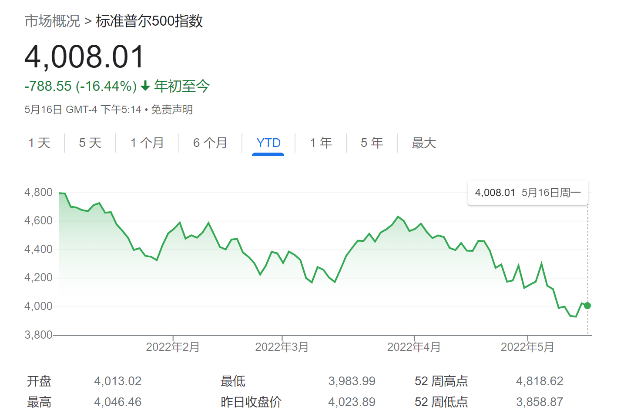The width and height of the screenshot is (634, 420).
Task: Click the 标准普尔500指数 title
Action: point(149,21)
